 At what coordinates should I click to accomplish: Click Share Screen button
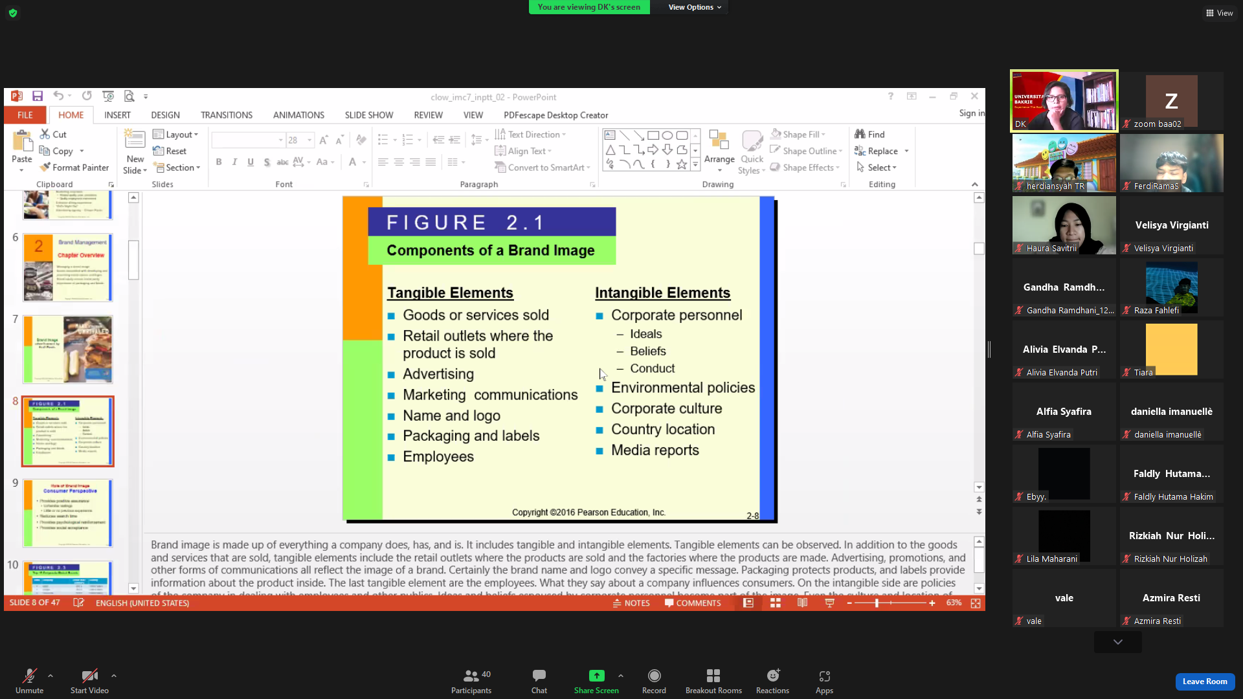pyautogui.click(x=596, y=682)
